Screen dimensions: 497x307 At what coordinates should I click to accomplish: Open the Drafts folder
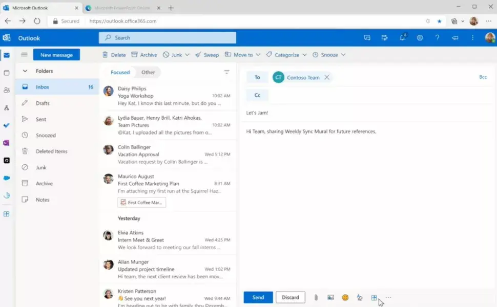(57, 103)
